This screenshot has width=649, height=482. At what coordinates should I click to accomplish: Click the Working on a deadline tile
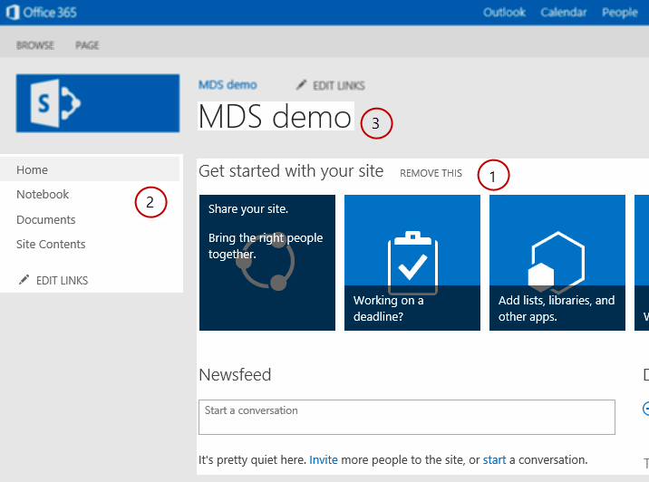pyautogui.click(x=412, y=263)
